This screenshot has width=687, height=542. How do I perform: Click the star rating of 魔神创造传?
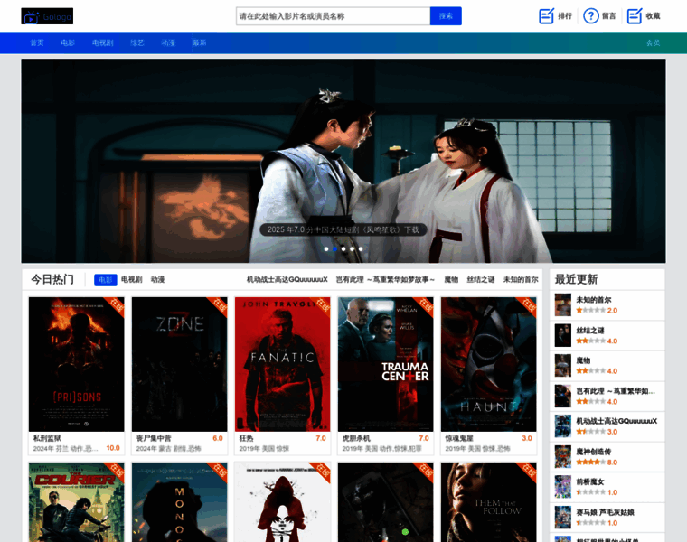pos(590,463)
